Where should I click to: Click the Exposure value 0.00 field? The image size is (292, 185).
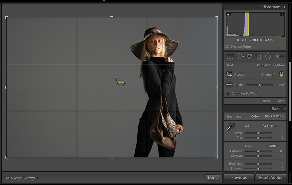(x=280, y=151)
